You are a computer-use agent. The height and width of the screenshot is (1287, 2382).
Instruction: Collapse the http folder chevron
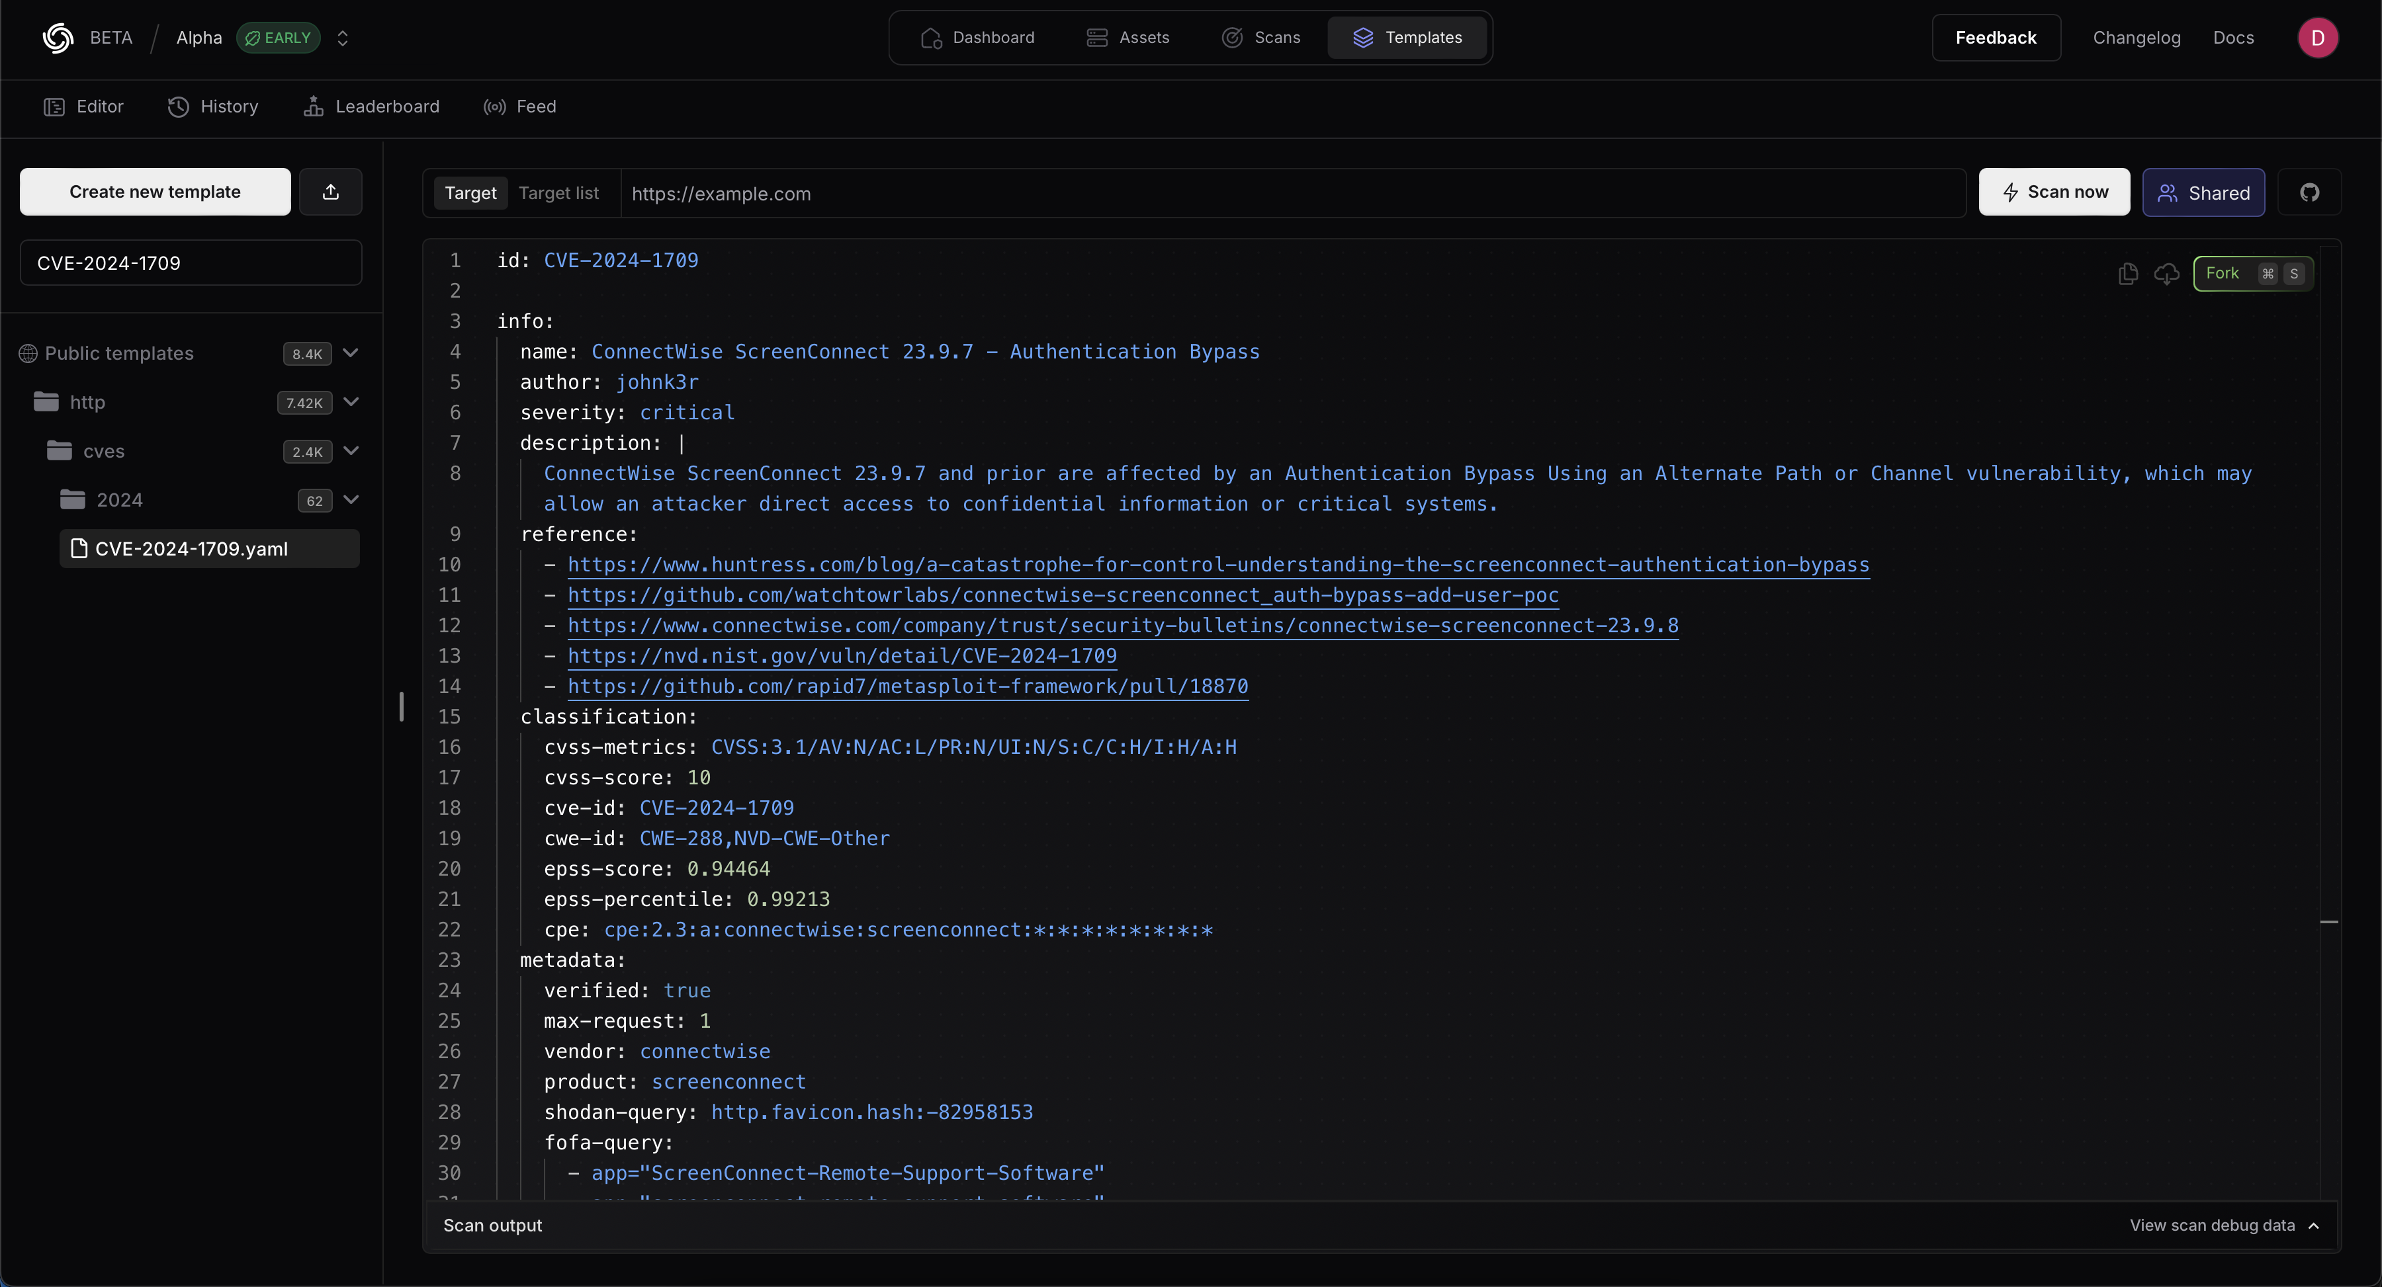[x=351, y=402]
